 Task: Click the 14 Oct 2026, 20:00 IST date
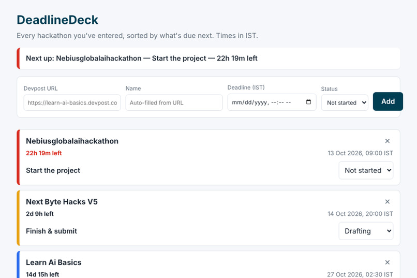[360, 214]
